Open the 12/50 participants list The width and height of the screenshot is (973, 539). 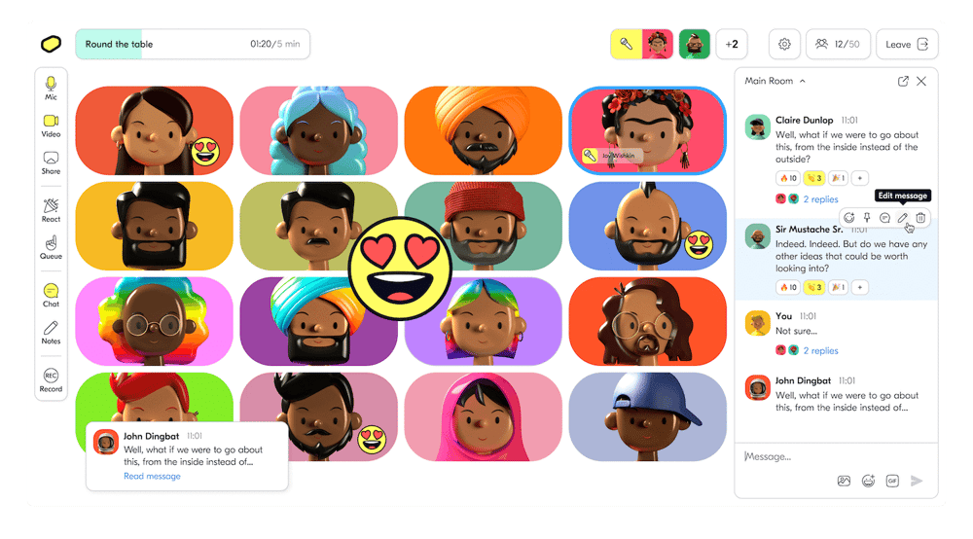(838, 44)
